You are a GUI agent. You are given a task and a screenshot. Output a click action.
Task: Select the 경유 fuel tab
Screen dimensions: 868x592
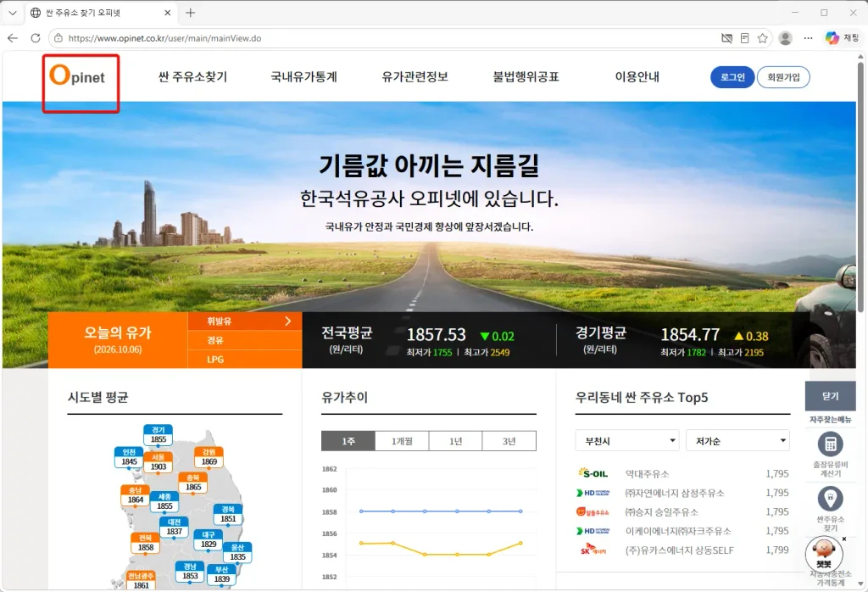click(x=245, y=340)
